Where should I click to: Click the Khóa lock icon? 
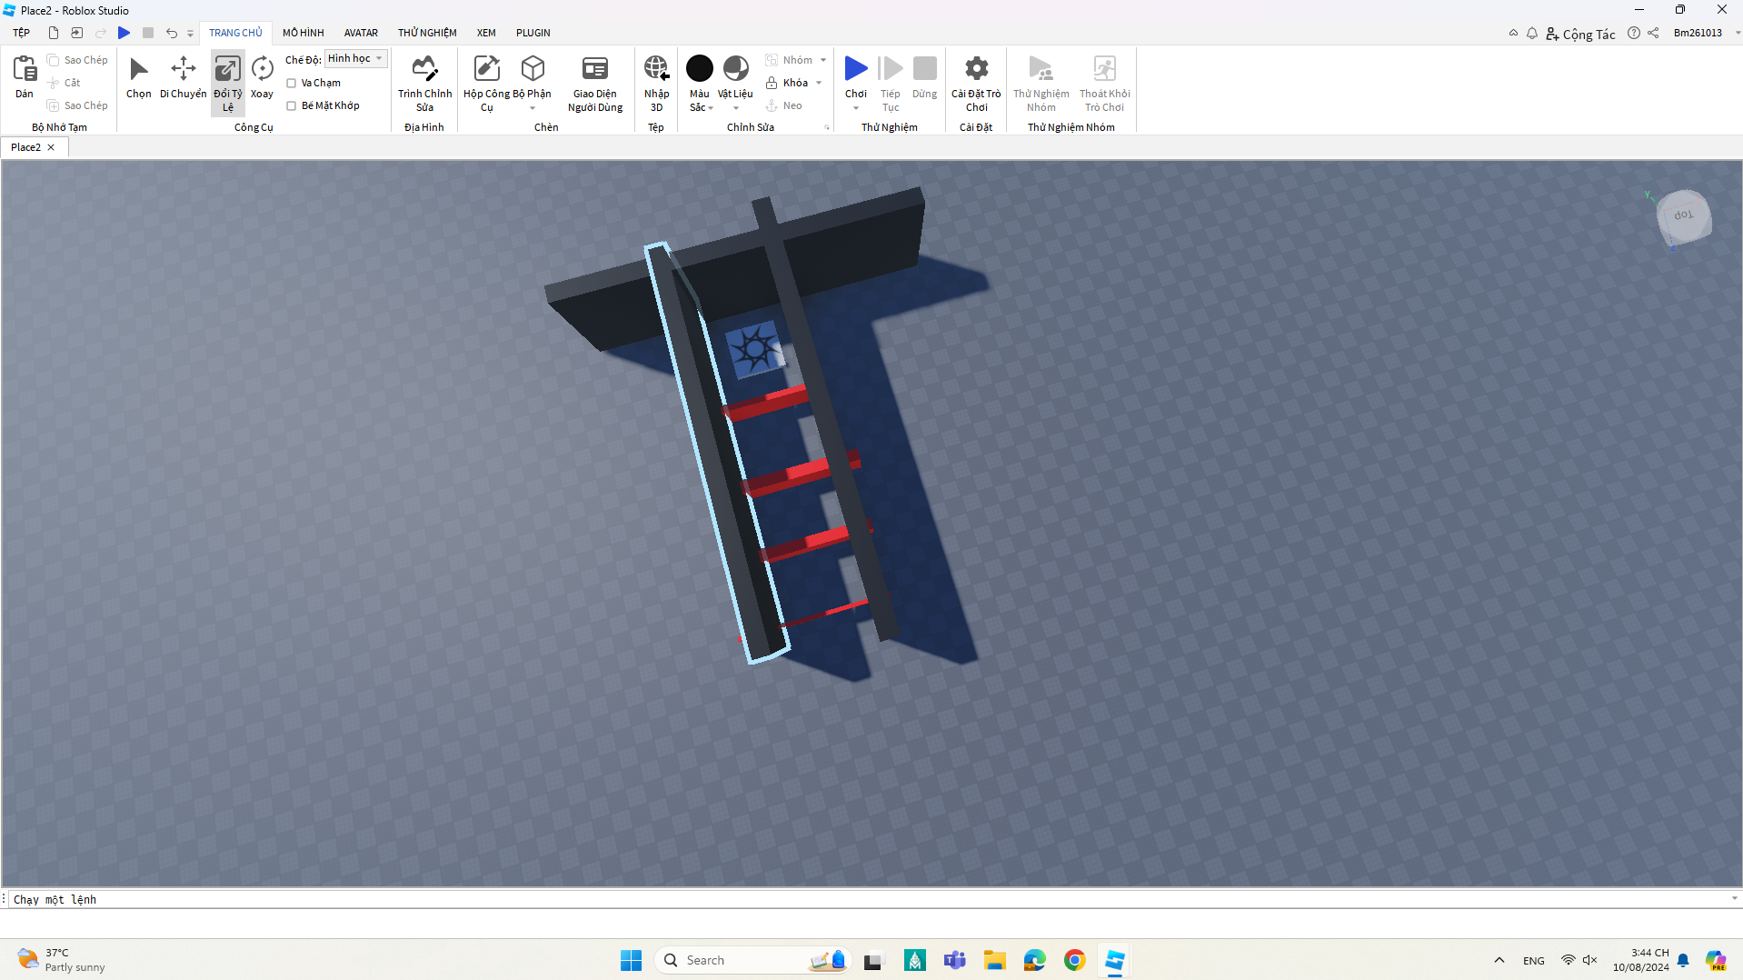click(772, 83)
